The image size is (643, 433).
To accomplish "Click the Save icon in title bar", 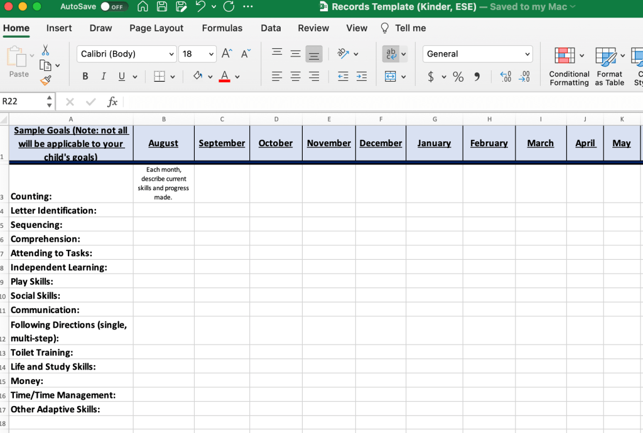I will 162,7.
